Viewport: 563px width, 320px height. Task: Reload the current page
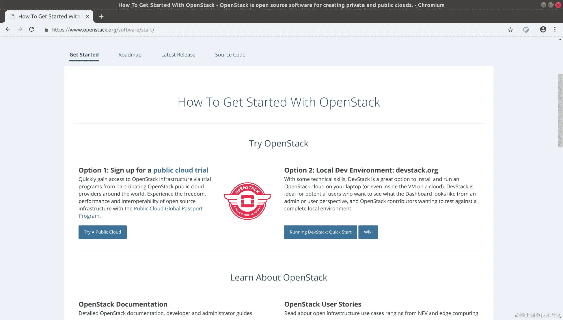tap(32, 29)
